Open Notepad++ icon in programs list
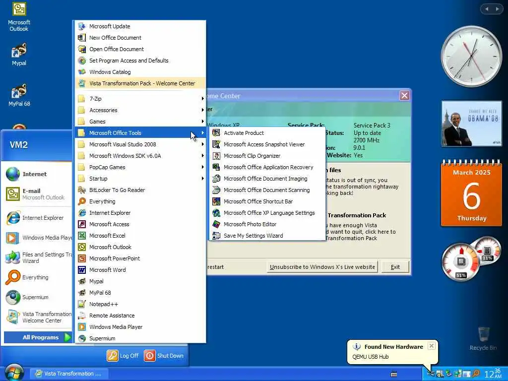Viewport: 508px width, 381px height. point(82,304)
